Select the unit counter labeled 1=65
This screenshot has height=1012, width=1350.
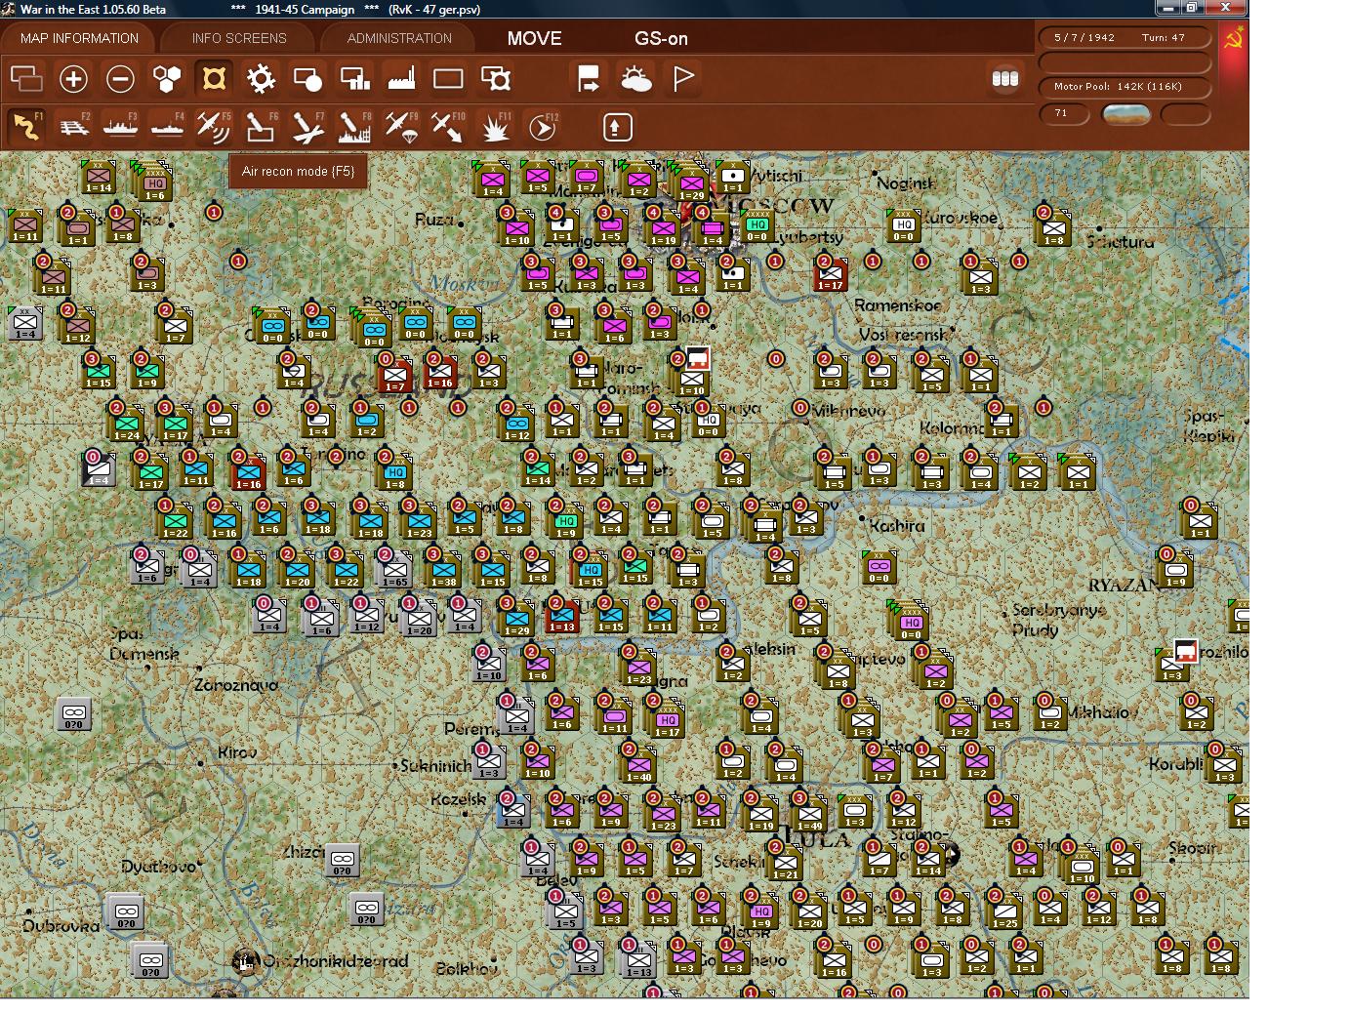click(394, 568)
